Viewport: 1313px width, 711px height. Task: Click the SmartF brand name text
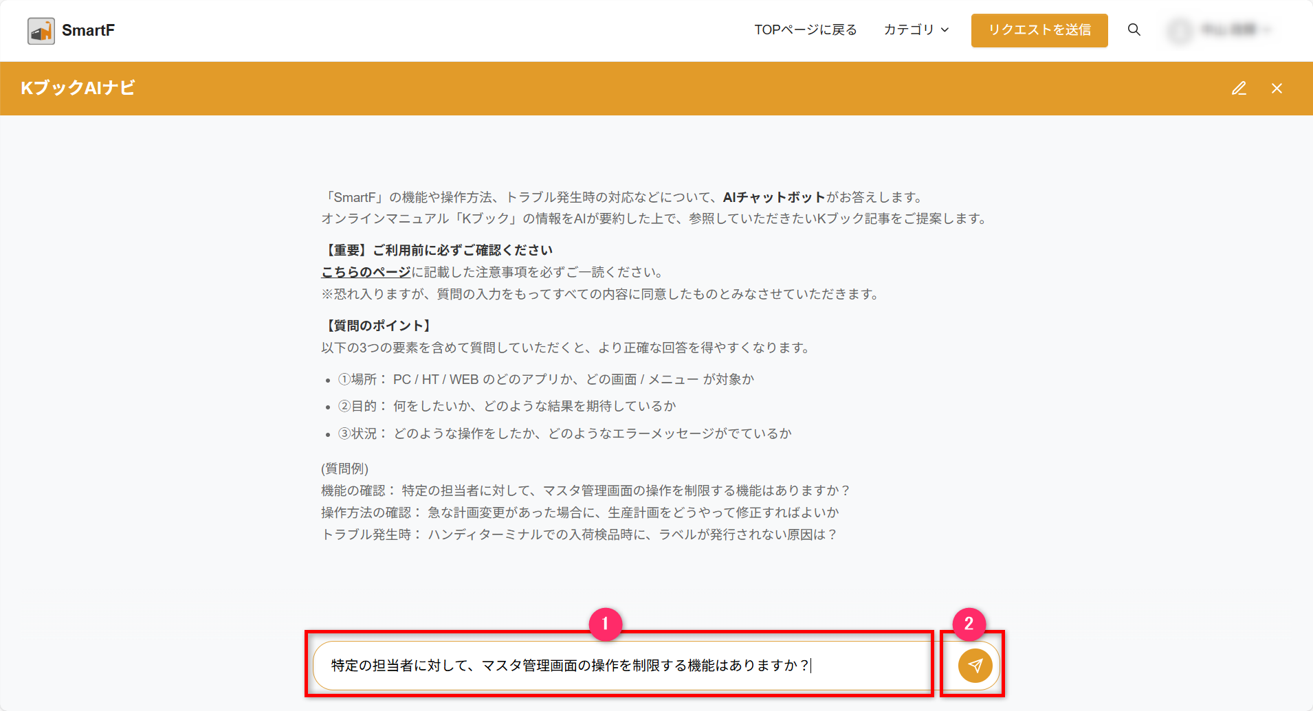pos(88,30)
